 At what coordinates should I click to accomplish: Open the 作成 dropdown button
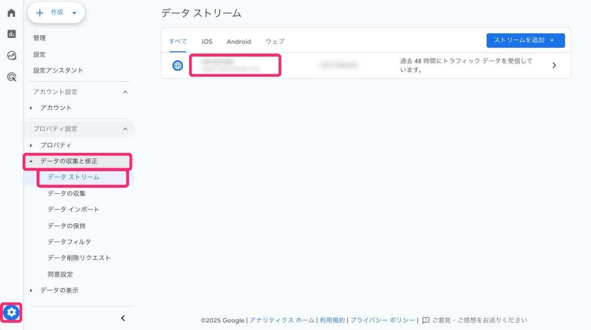point(56,13)
